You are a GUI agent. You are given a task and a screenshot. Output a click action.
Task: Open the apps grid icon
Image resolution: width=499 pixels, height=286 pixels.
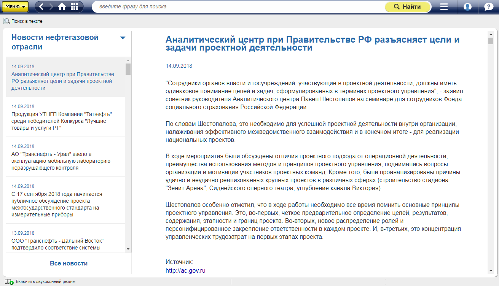click(74, 6)
